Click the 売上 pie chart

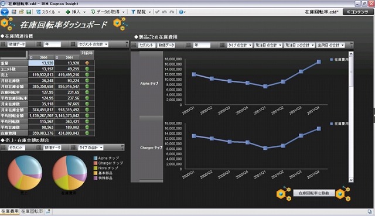coord(25,173)
